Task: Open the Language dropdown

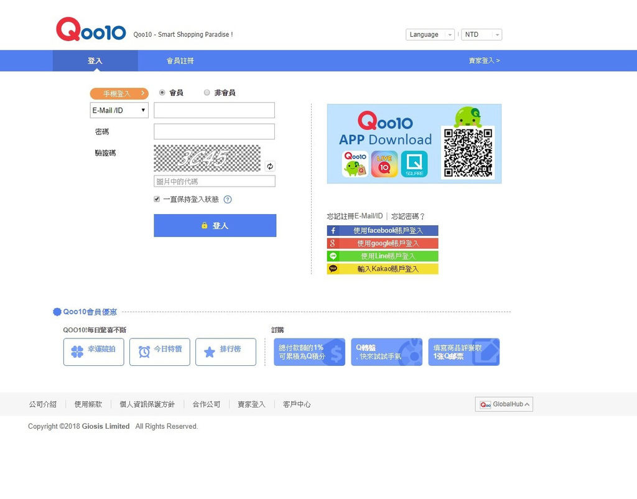Action: tap(430, 35)
